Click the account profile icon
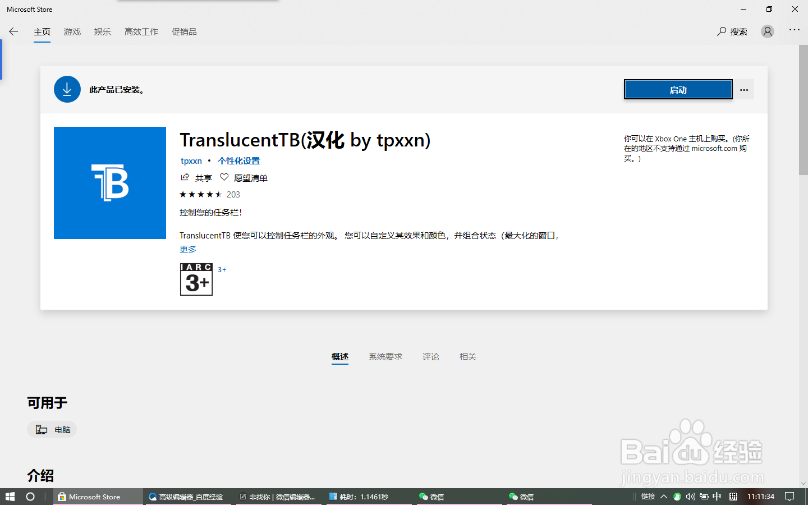 coord(767,31)
